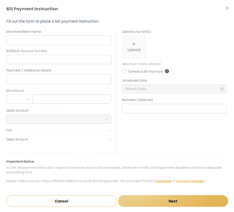Click the Schedule Bill Payment help icon
This screenshot has height=212, width=234.
[167, 71]
